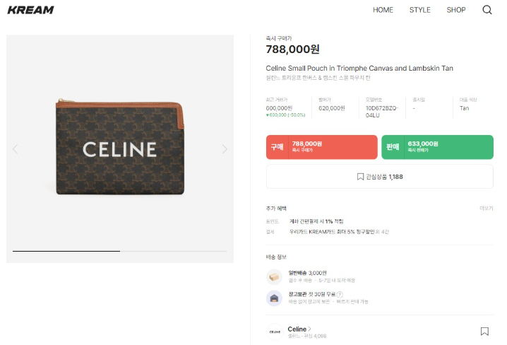
Task: Toggle 관심상품 wishlist with 1,188 saves
Action: tap(379, 177)
